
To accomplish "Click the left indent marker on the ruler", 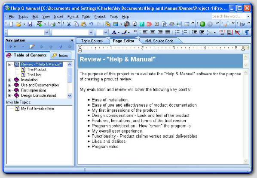I will tap(80, 48).
